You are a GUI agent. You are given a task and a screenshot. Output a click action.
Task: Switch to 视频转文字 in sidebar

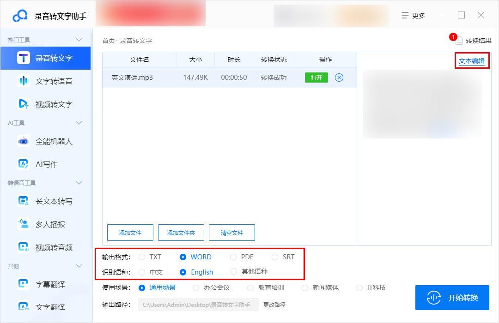[45, 104]
